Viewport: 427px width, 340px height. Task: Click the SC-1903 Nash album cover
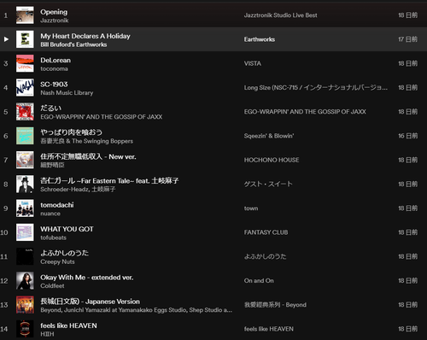25,87
